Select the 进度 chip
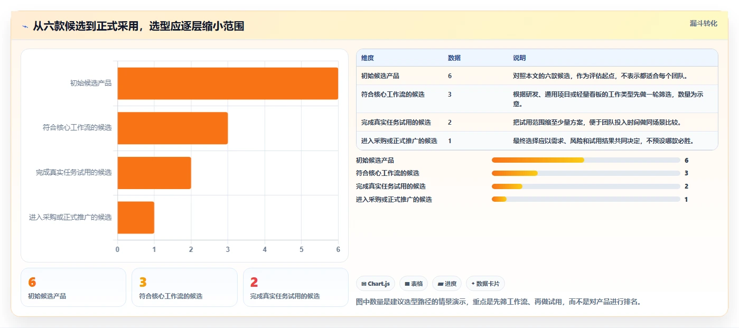Image resolution: width=739 pixels, height=328 pixels. [447, 284]
